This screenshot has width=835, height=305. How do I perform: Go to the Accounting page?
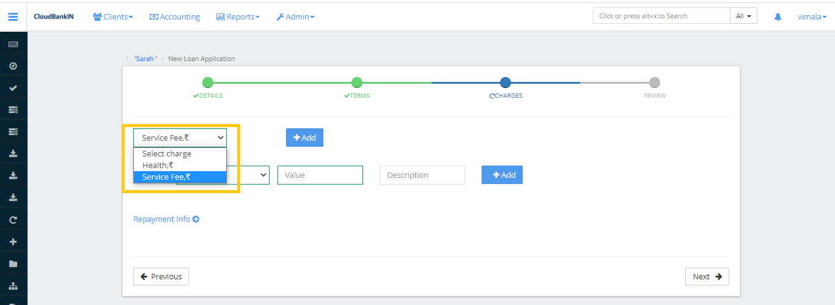pyautogui.click(x=175, y=17)
